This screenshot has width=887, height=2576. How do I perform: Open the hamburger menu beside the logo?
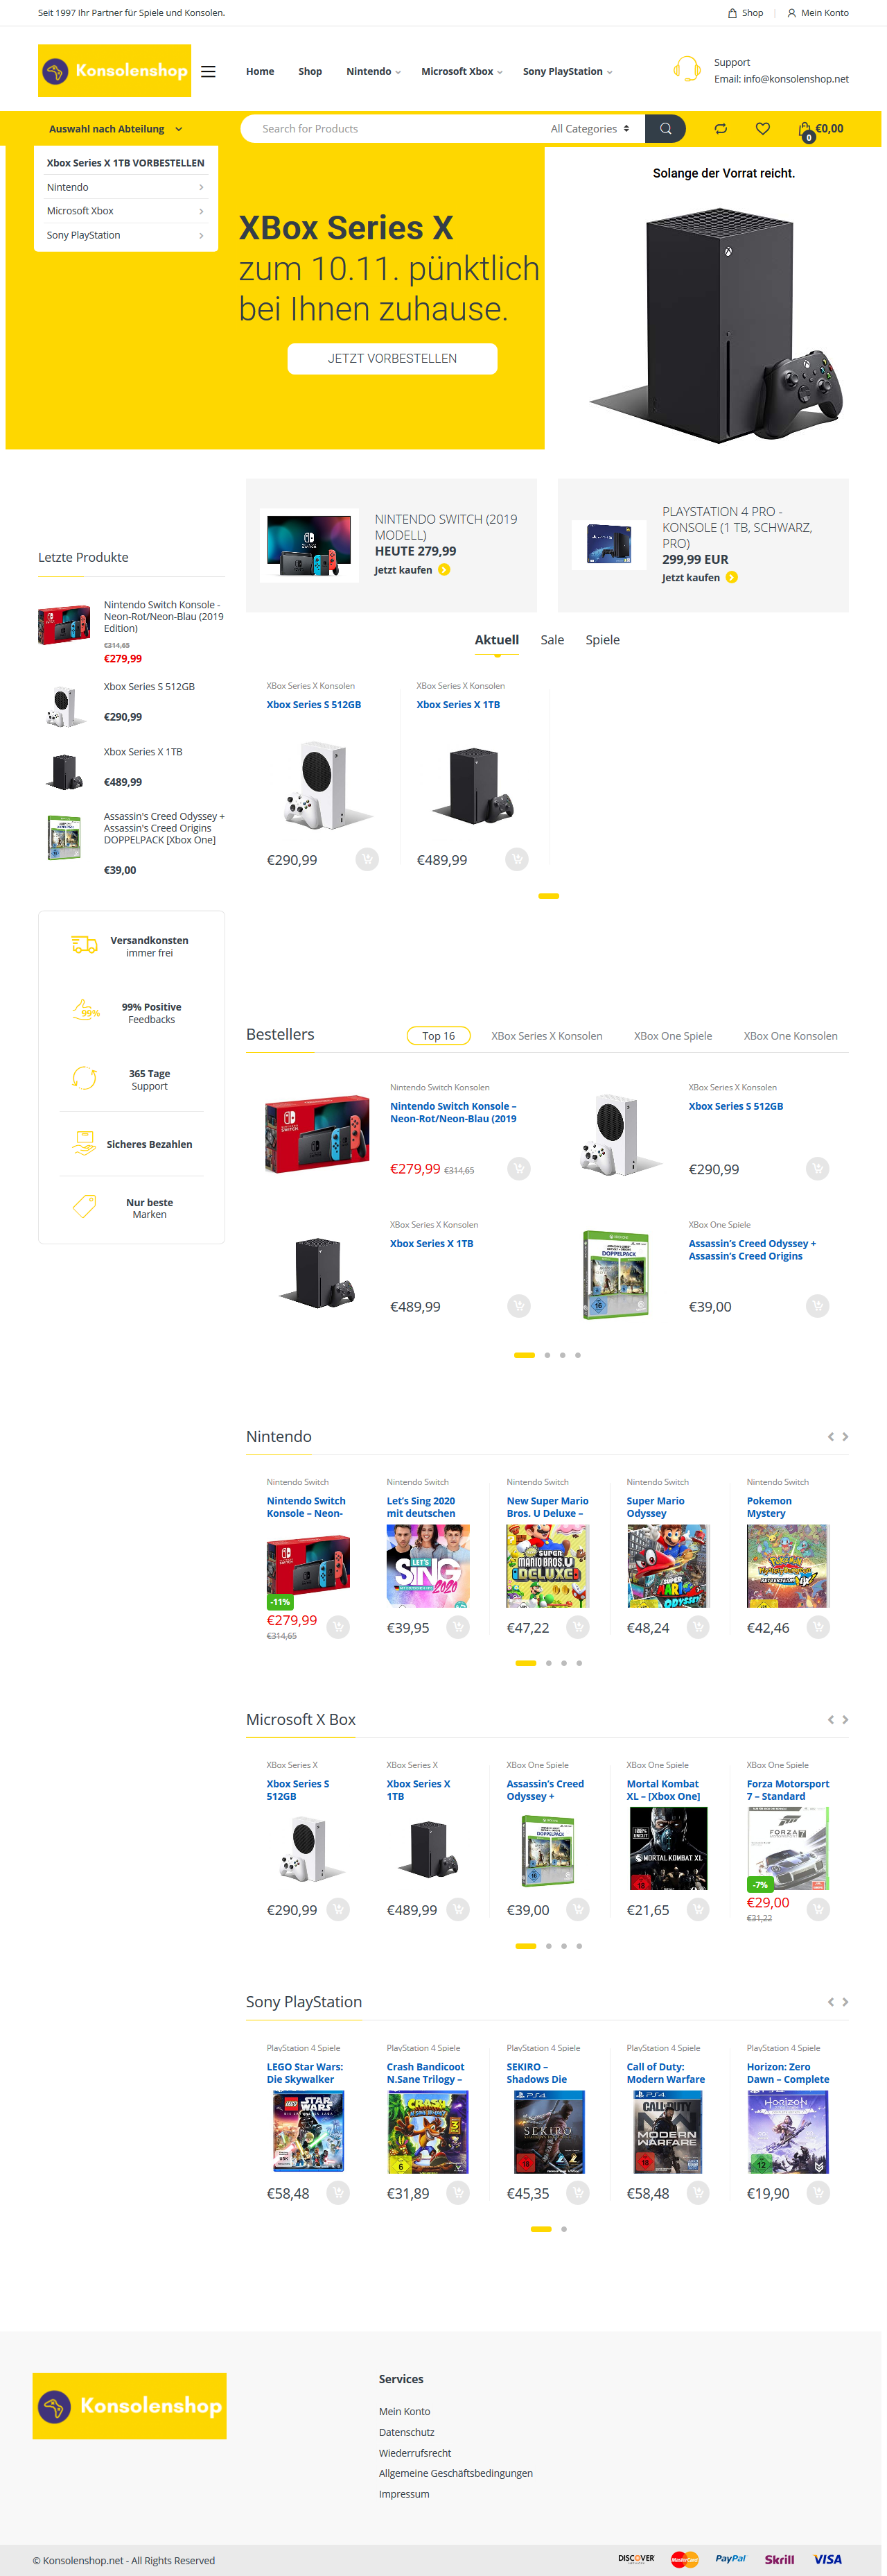[208, 71]
